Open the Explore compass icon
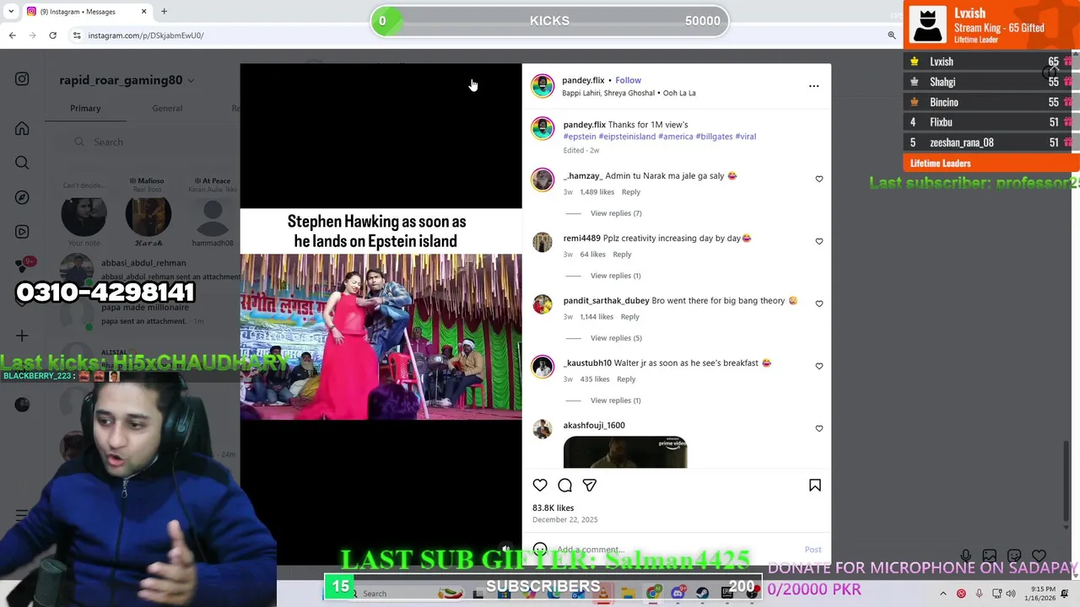This screenshot has height=607, width=1080. pos(22,197)
